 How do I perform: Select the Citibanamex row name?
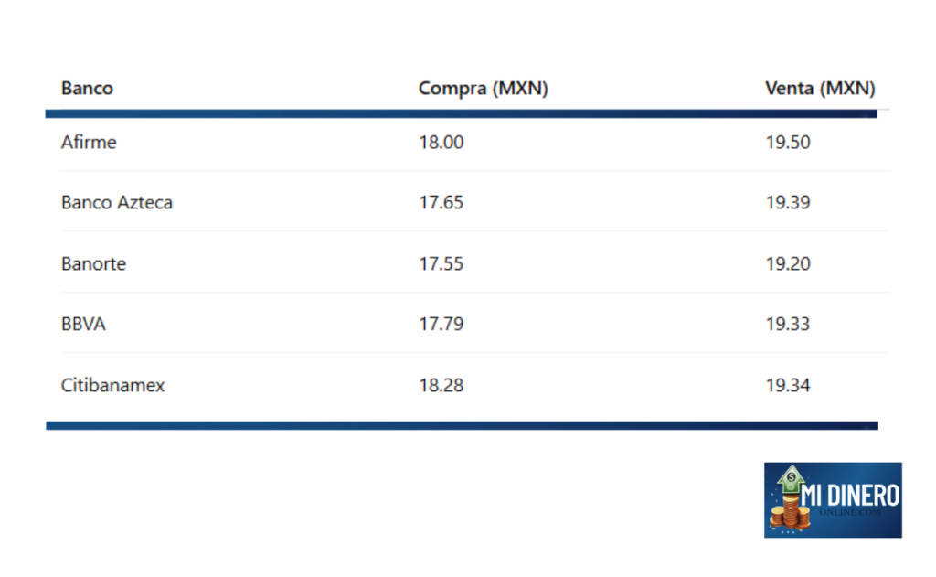pos(112,385)
